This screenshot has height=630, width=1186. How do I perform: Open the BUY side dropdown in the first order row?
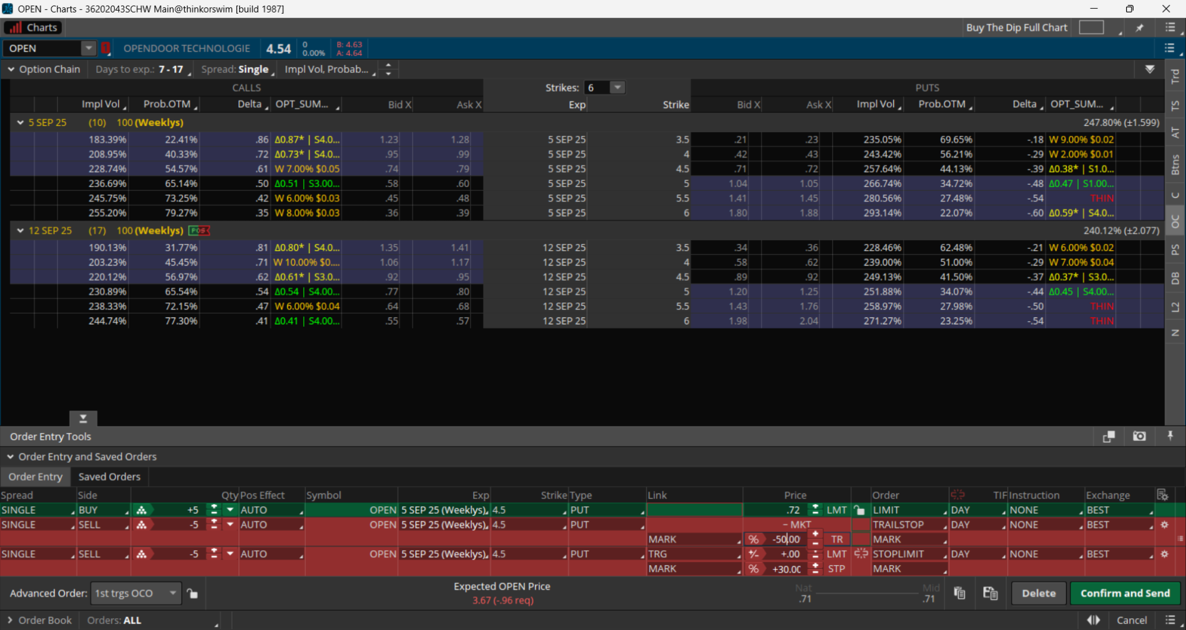[104, 510]
